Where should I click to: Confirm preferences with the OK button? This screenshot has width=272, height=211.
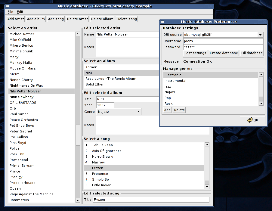click(252, 120)
